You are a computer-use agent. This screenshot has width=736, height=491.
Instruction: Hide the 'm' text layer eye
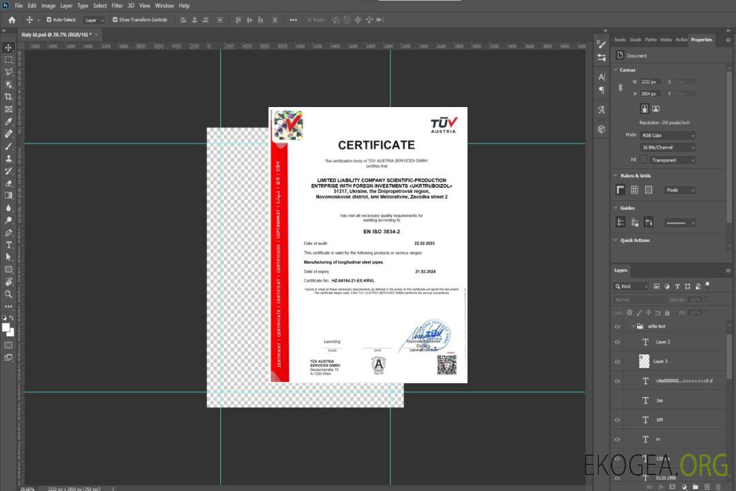[x=617, y=440]
